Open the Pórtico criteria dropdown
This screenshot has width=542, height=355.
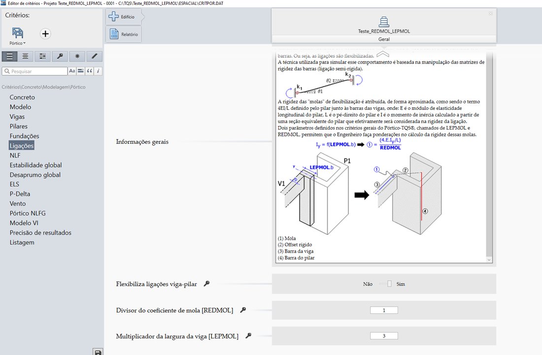click(17, 36)
